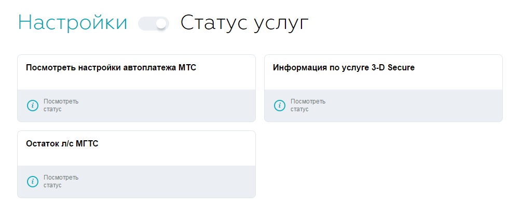Click gray footer strip of МТС autopayment card
Image resolution: width=507 pixels, height=207 pixels.
166,106
